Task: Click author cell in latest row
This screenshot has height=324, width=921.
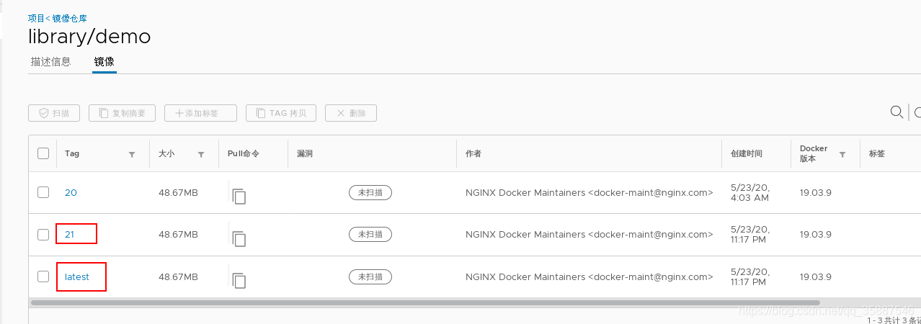Action: (589, 277)
